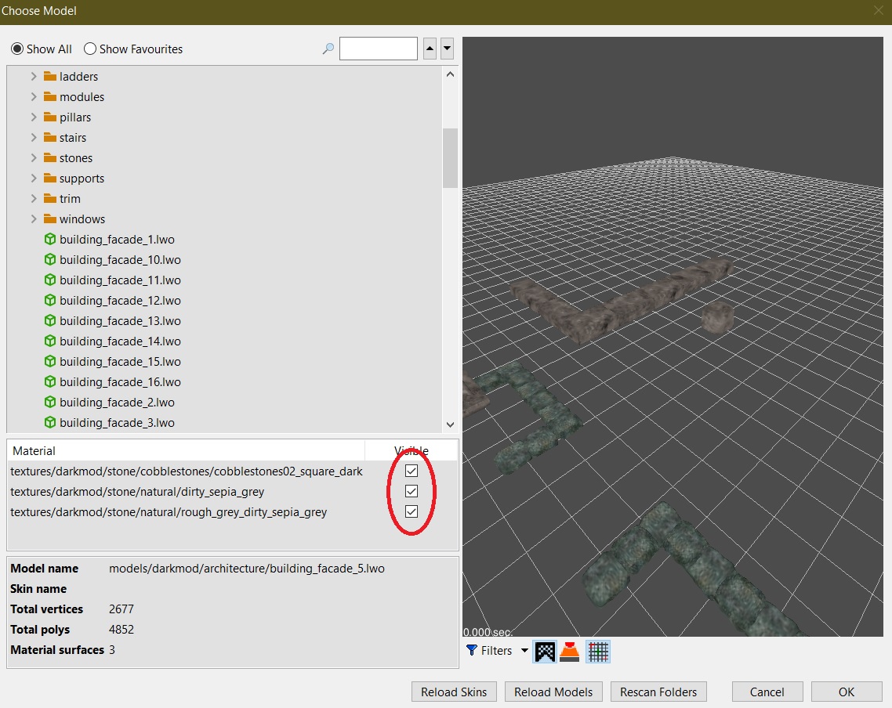The width and height of the screenshot is (892, 708).
Task: Click the model list vertical scrollbar thumb
Action: pyautogui.click(x=450, y=158)
